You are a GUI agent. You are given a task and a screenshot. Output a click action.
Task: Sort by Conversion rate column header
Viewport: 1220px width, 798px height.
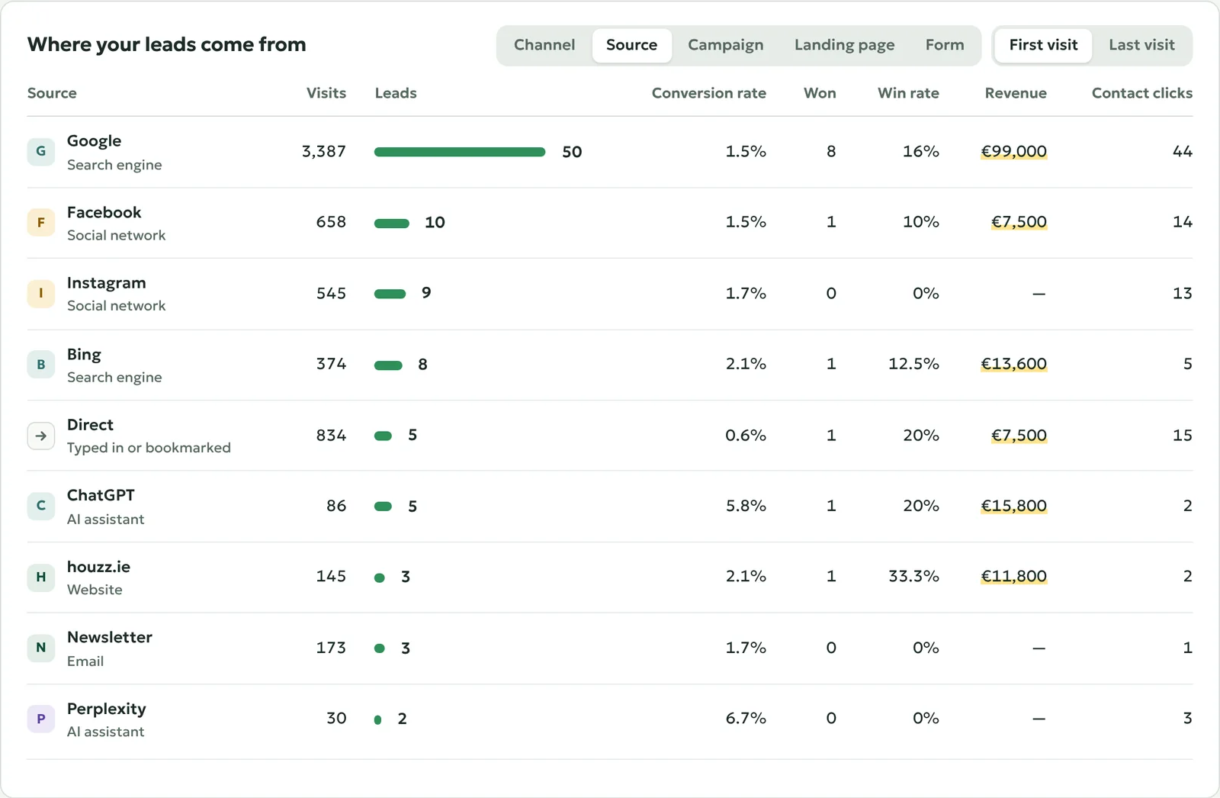(709, 93)
